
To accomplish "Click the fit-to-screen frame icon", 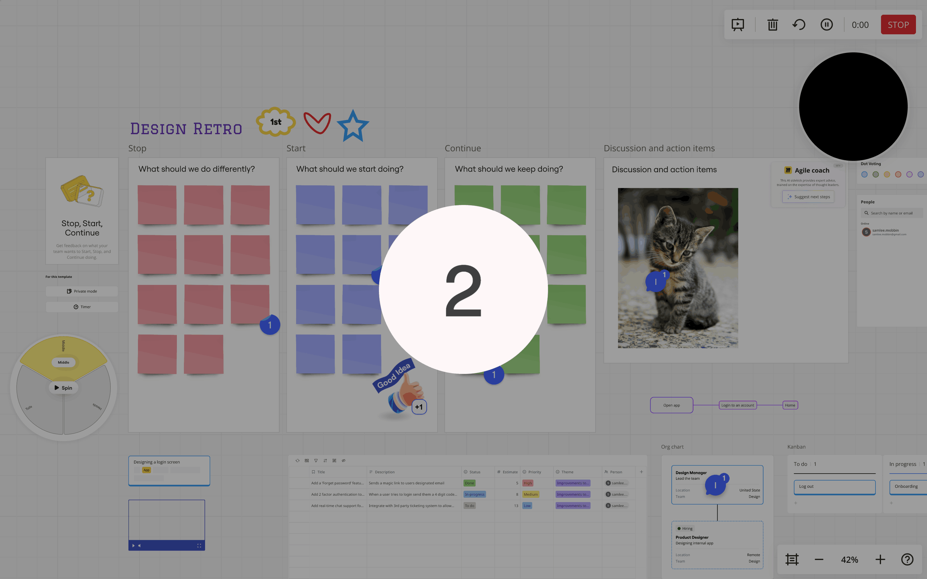I will (x=792, y=559).
